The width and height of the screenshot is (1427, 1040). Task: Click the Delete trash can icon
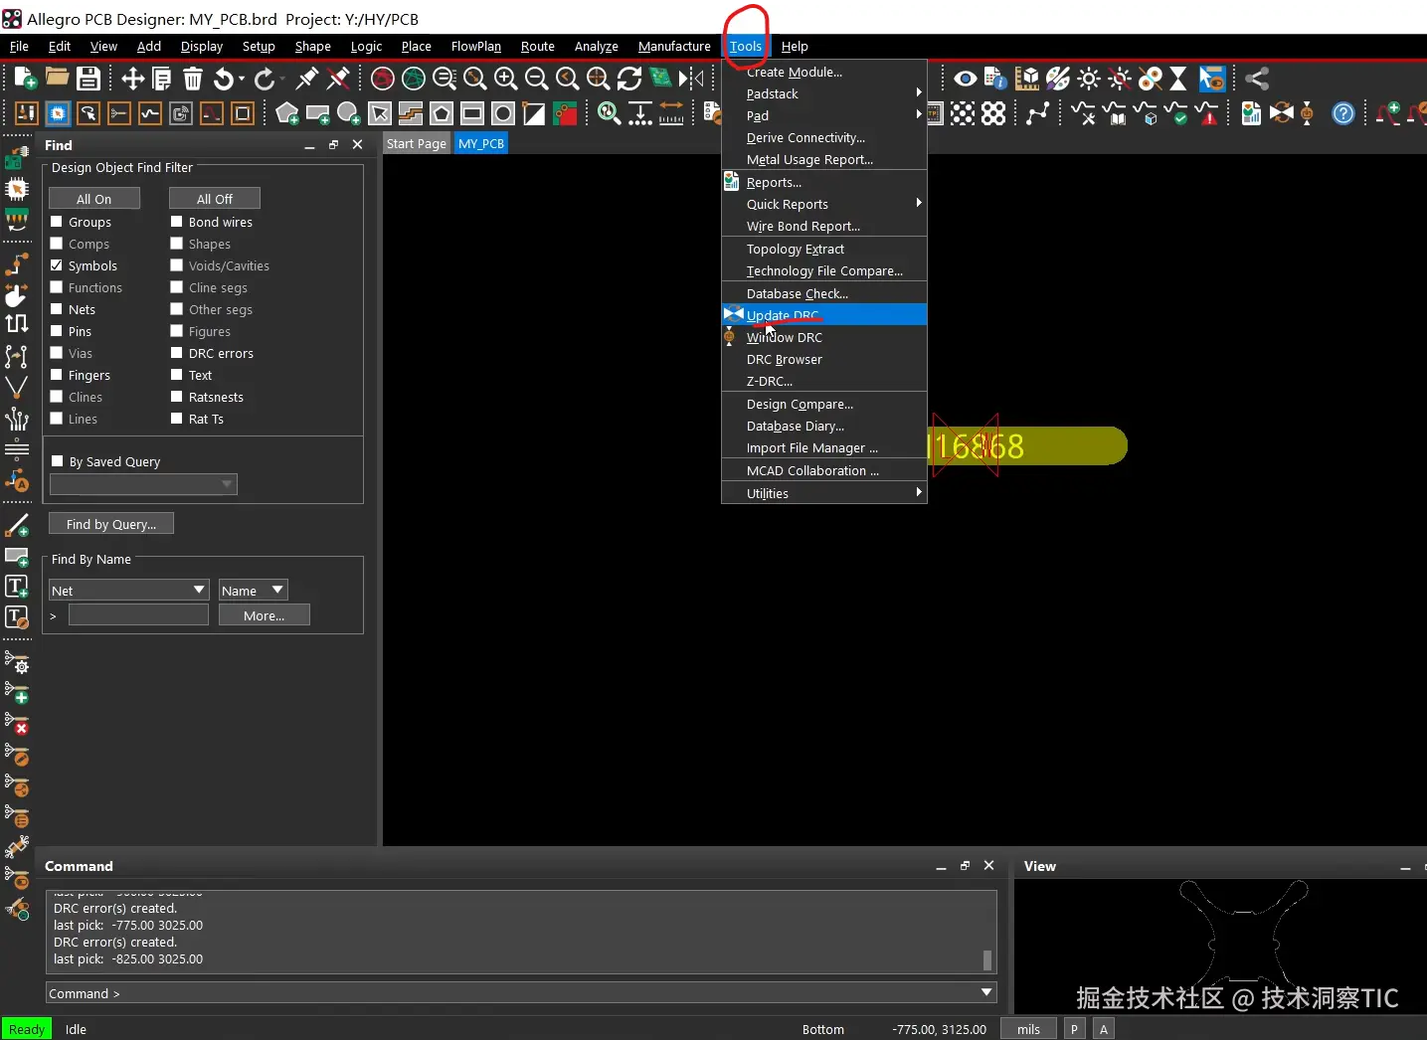tap(193, 79)
